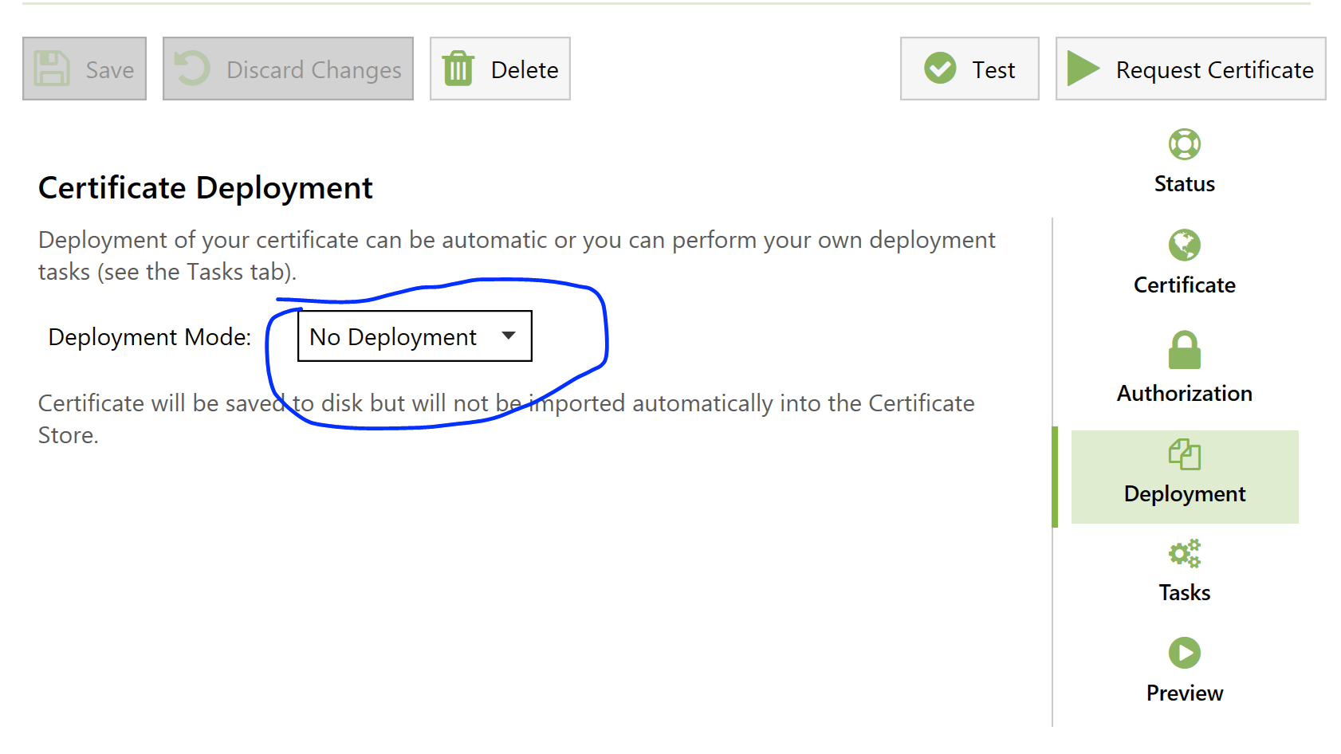Click the trash can Delete icon
Viewport: 1341px width, 754px height.
458,69
